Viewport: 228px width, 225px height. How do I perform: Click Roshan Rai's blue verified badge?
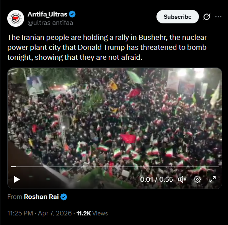coord(64,197)
